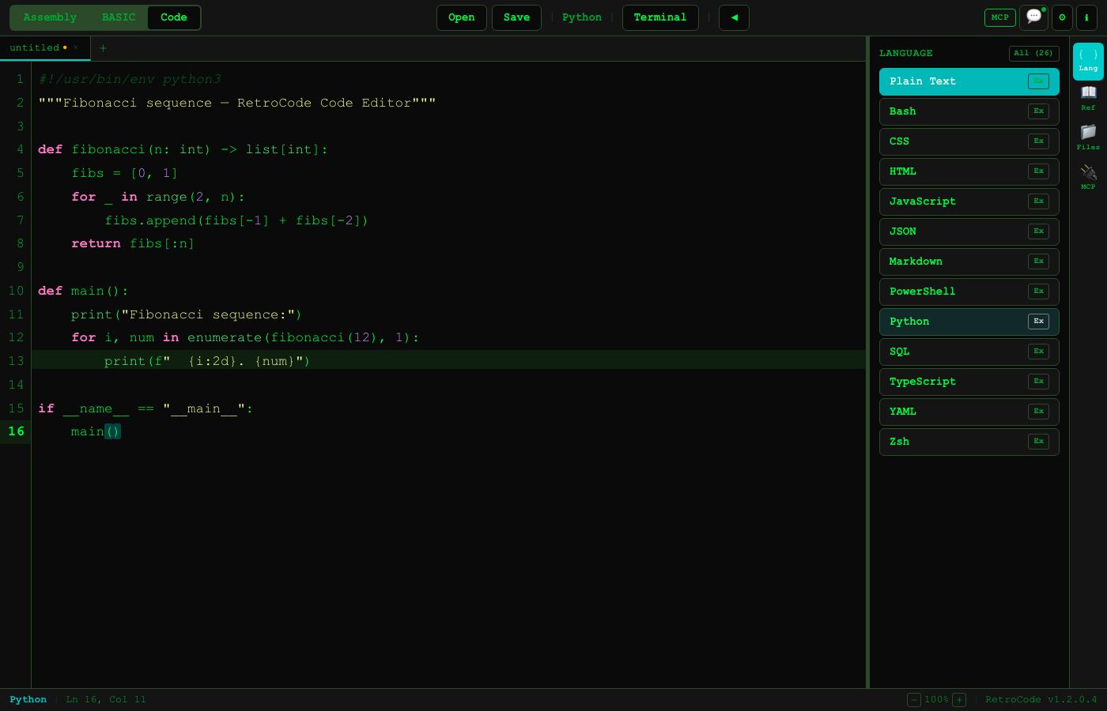This screenshot has width=1107, height=711.
Task: Click the Save button
Action: coord(516,17)
